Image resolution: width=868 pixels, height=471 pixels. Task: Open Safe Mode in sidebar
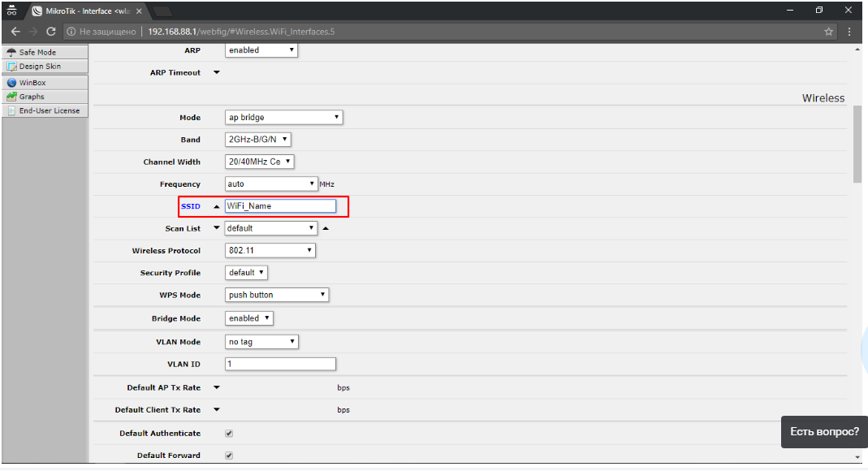pyautogui.click(x=45, y=52)
